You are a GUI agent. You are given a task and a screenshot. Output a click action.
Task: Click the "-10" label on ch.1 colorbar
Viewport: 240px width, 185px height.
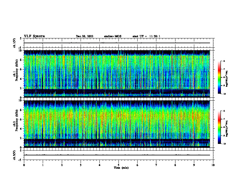click(224, 94)
